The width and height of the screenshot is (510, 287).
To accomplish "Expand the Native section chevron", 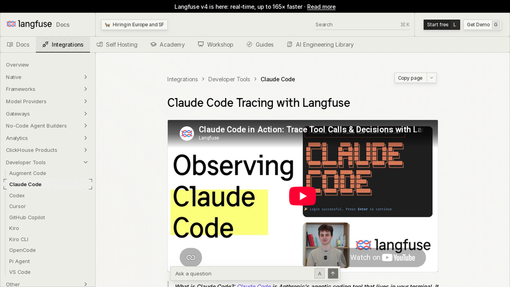I will pos(86,77).
